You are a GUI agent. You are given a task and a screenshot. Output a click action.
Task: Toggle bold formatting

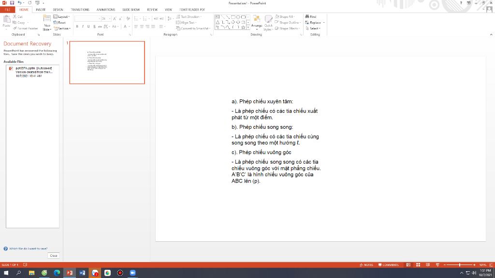77,27
